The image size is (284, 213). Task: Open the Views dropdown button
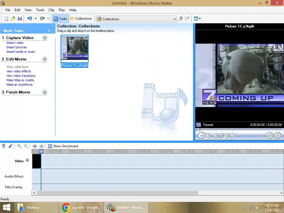(x=197, y=19)
